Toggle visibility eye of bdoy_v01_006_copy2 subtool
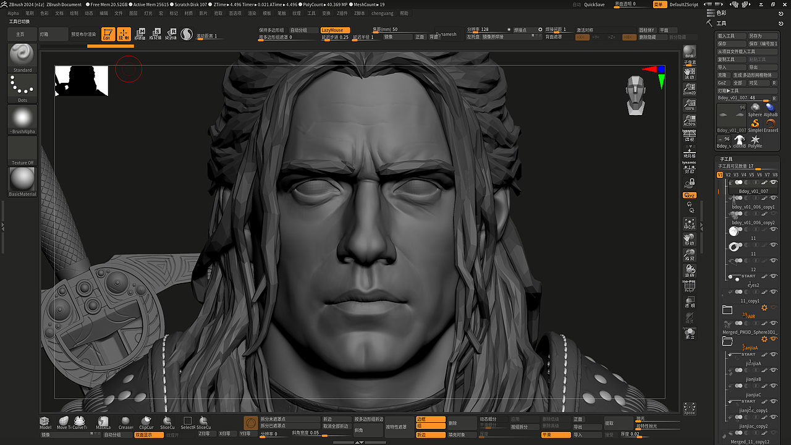Screen dimensions: 791x445 pyautogui.click(x=773, y=214)
